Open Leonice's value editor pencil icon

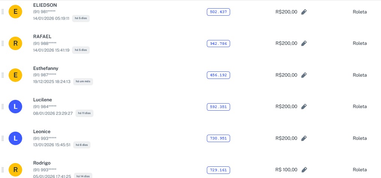(x=304, y=138)
